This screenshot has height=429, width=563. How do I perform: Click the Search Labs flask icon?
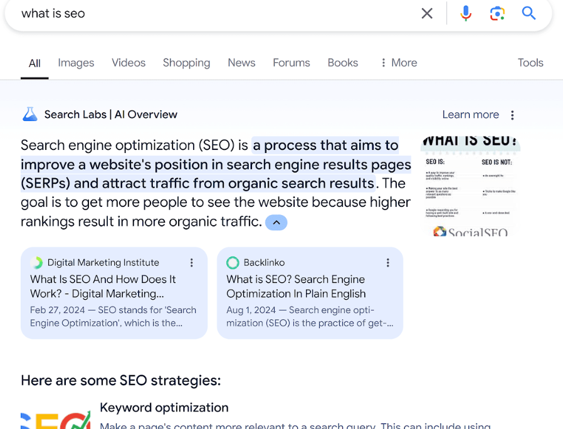[30, 114]
